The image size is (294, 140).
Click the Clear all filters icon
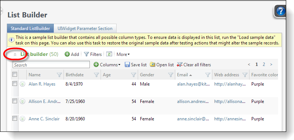179,65
